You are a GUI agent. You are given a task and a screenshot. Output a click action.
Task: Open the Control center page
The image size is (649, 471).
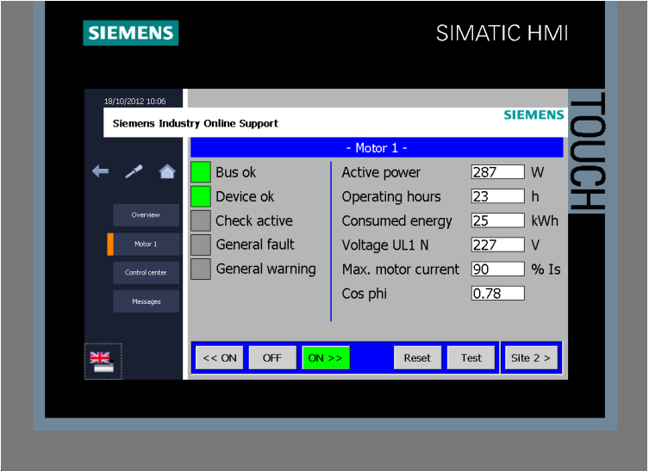(146, 272)
